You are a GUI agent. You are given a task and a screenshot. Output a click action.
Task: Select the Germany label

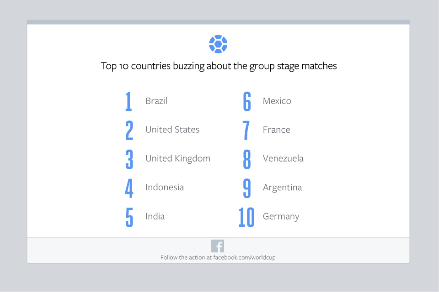[x=281, y=216]
